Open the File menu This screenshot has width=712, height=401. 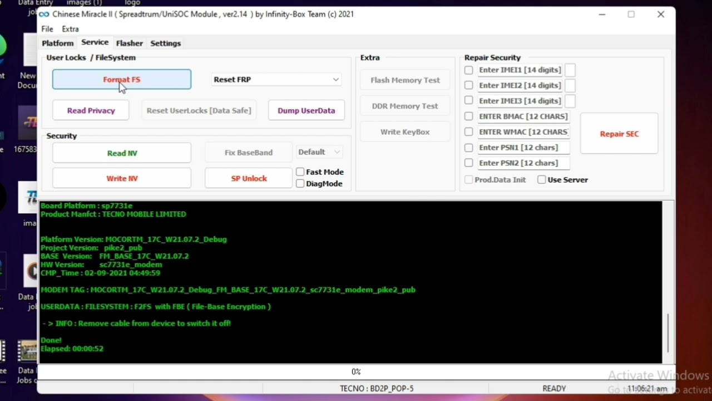[47, 29]
